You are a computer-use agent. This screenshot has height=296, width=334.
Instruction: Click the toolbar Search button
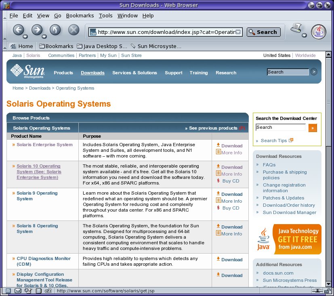(263, 32)
